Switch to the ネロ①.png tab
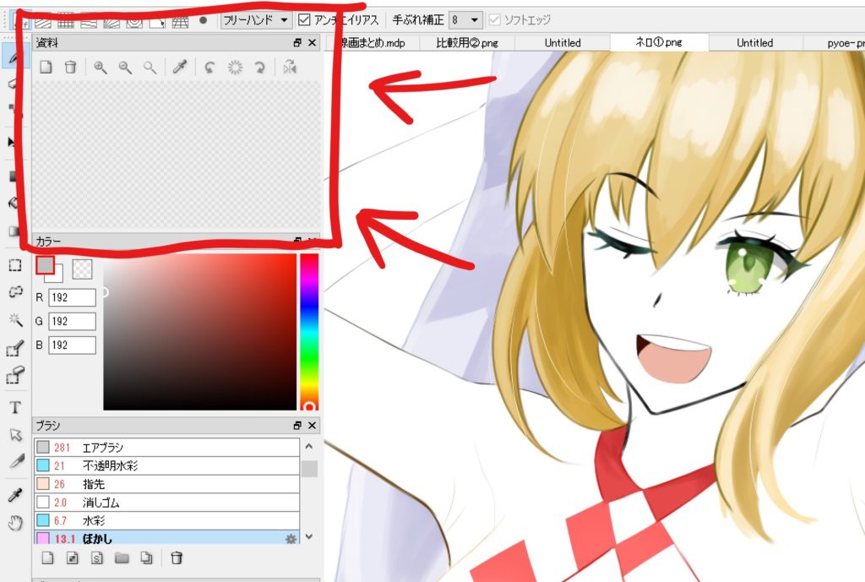Screen dimensions: 865x582 (x=658, y=42)
